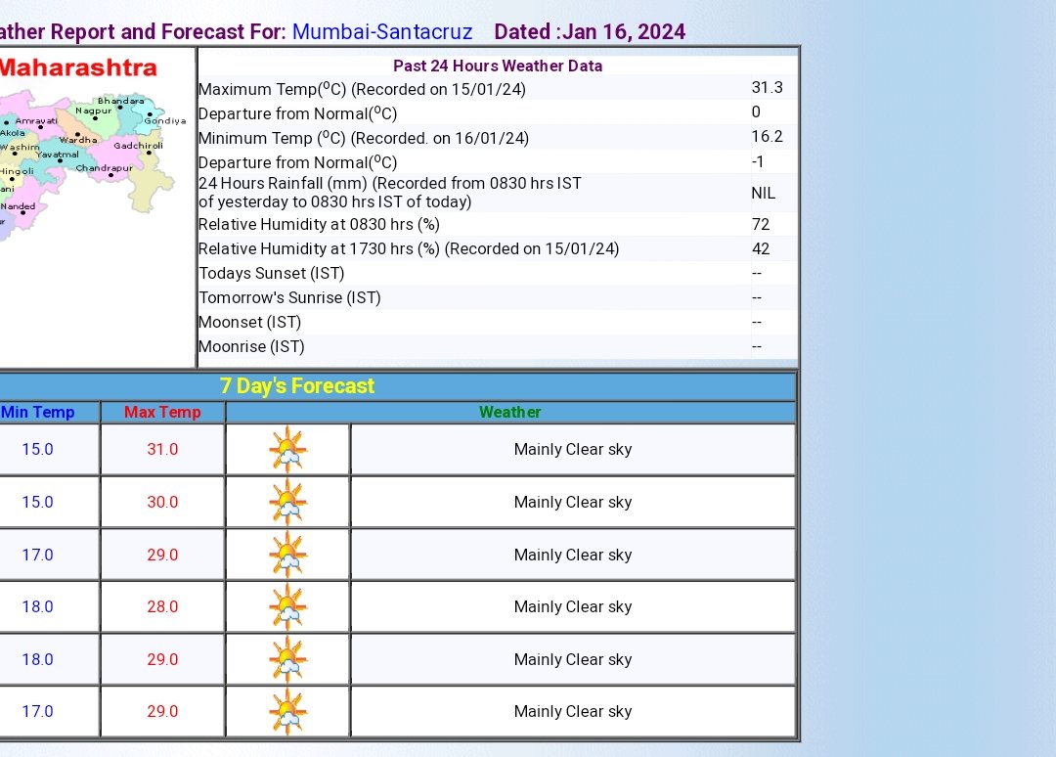Choose Wardha on the map
The image size is (1056, 757).
[x=78, y=140]
